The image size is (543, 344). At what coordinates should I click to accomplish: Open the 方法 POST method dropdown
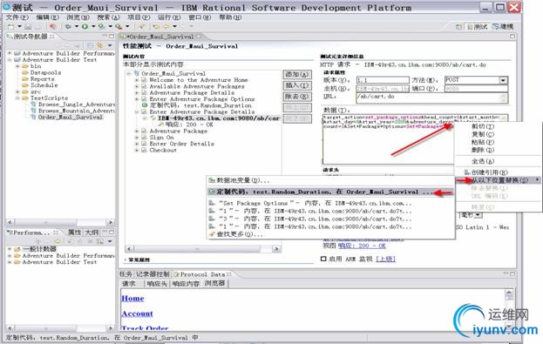[503, 80]
